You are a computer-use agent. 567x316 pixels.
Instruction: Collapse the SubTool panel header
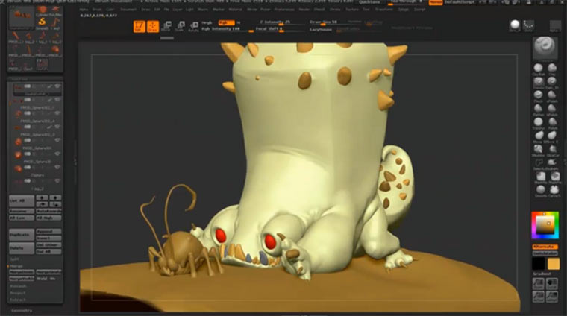[x=19, y=79]
